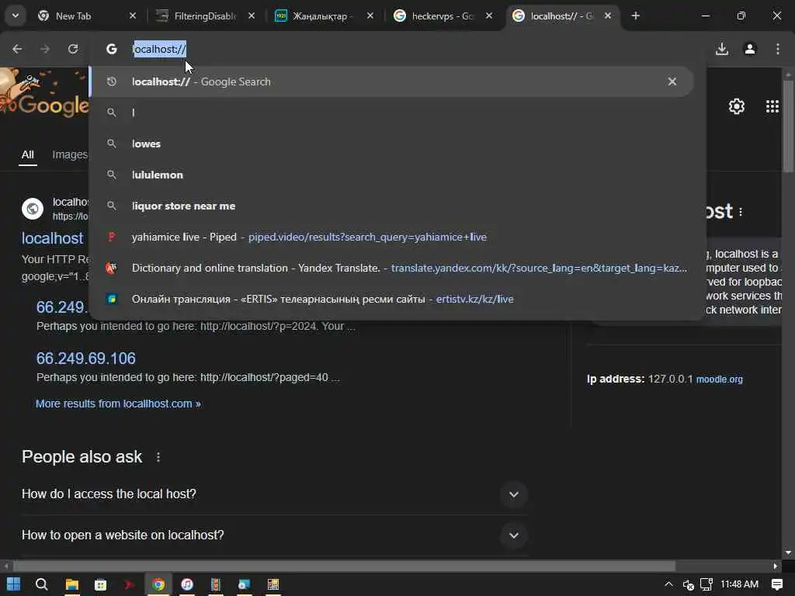Choose 'liquor store near me' suggestion
The image size is (795, 596).
pyautogui.click(x=391, y=206)
